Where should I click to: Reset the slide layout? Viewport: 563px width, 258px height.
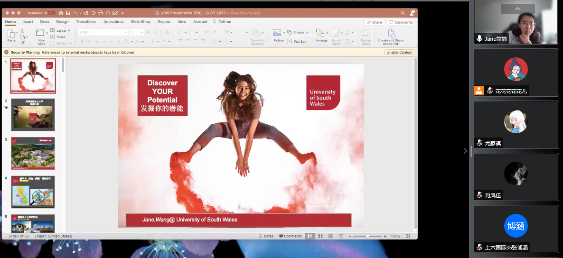pyautogui.click(x=58, y=37)
